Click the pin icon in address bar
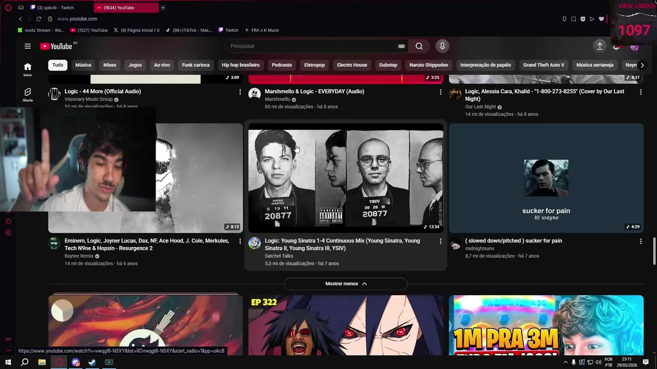 pos(564,19)
